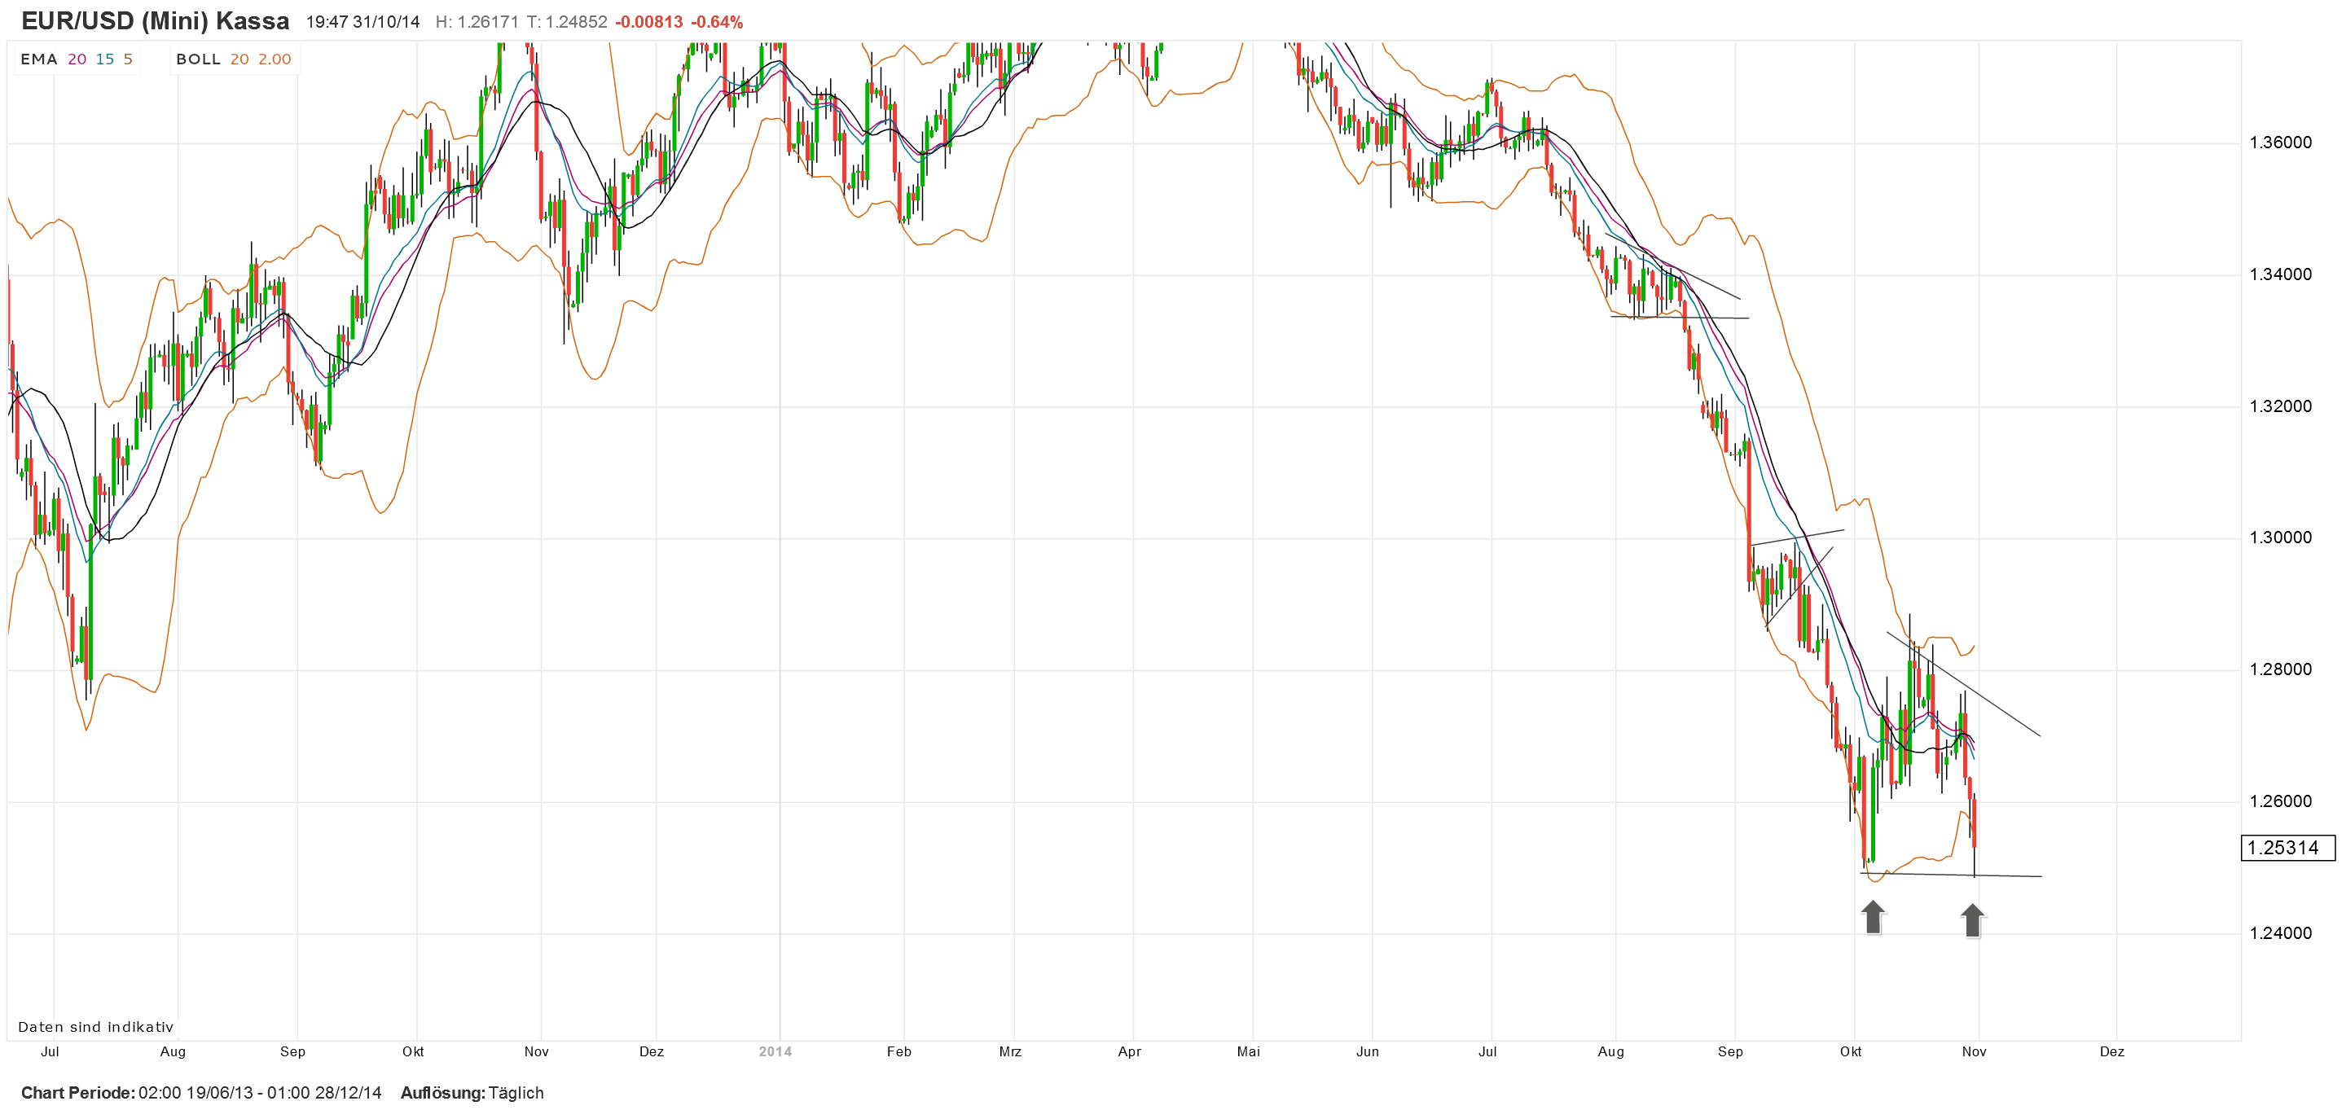Select the Nov label on the time axis

point(1973,1051)
